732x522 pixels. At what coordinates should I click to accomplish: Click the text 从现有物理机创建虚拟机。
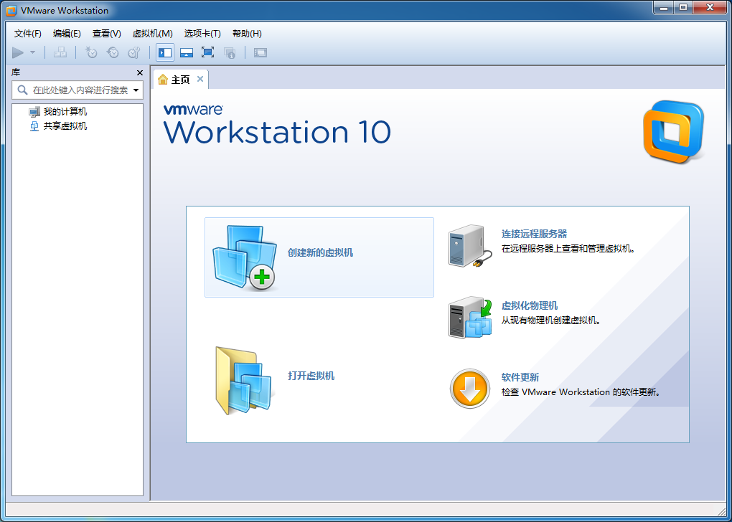(551, 321)
